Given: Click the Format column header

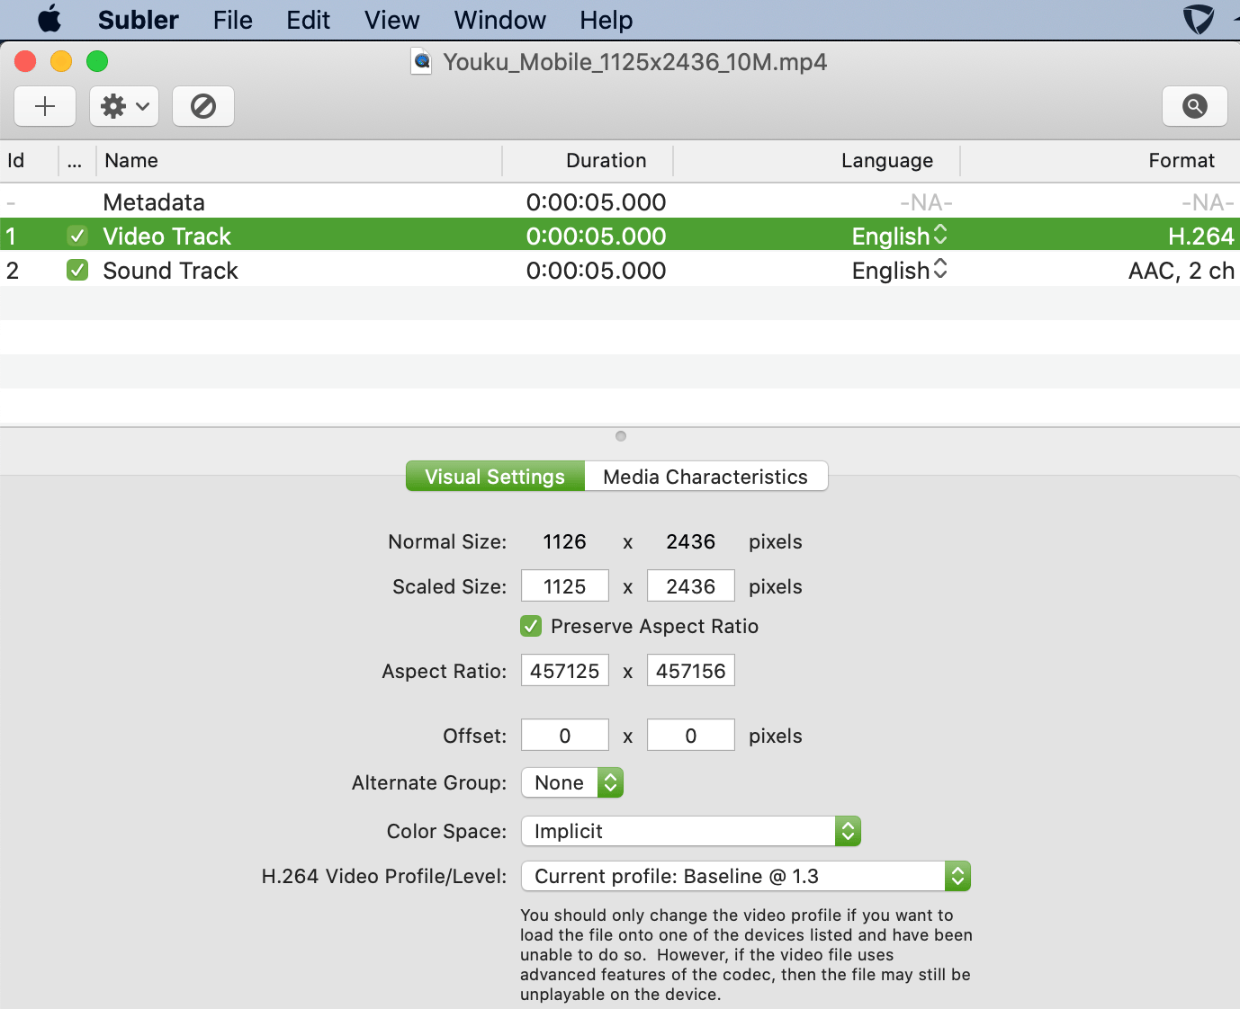Looking at the screenshot, I should point(1101,160).
